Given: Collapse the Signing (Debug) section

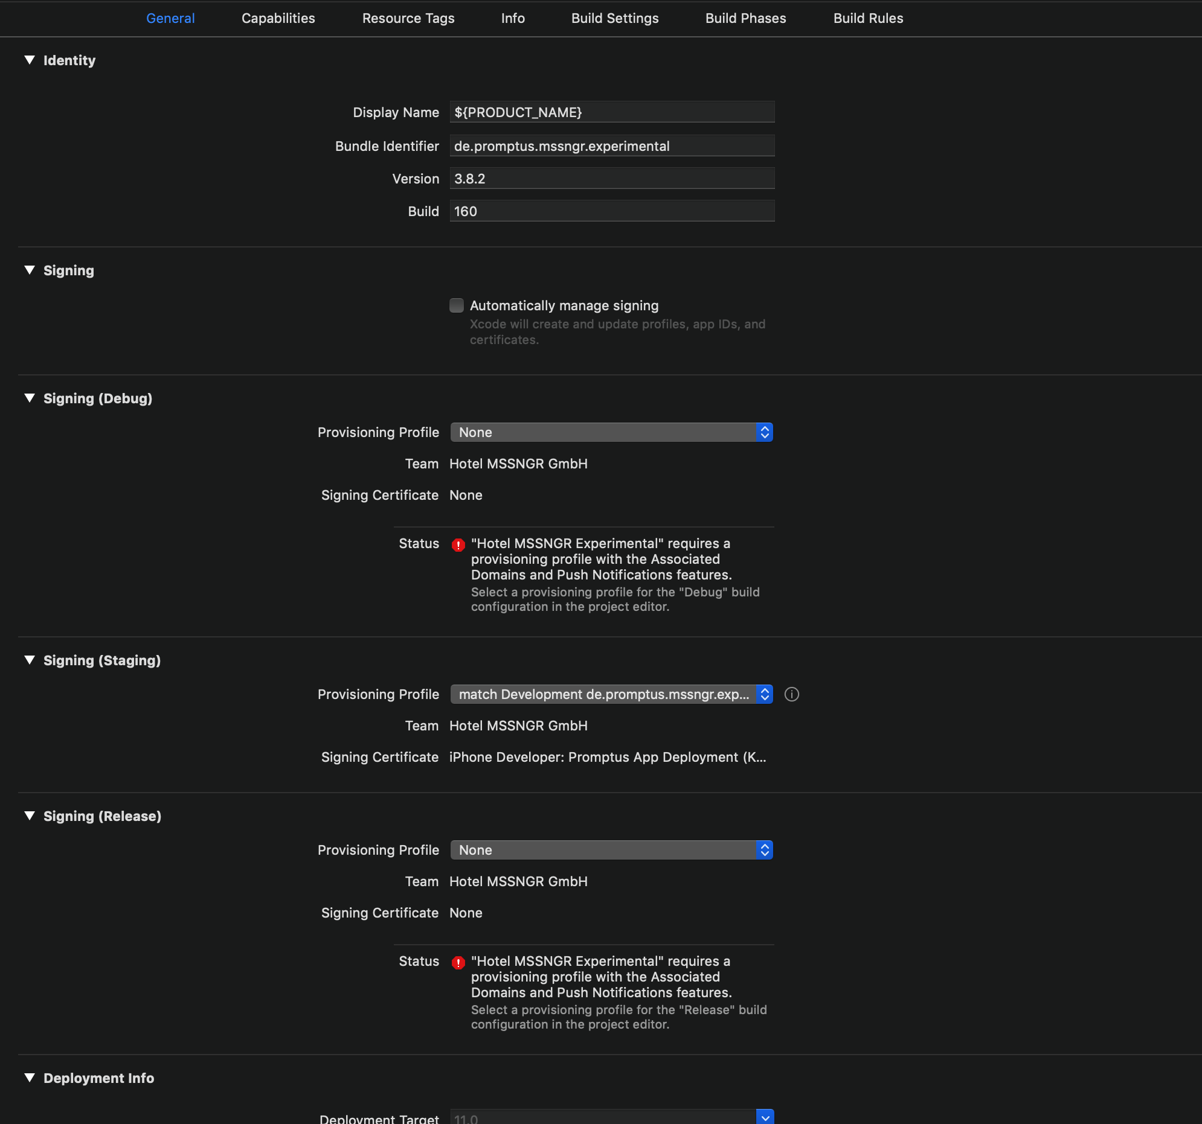Looking at the screenshot, I should [x=30, y=398].
